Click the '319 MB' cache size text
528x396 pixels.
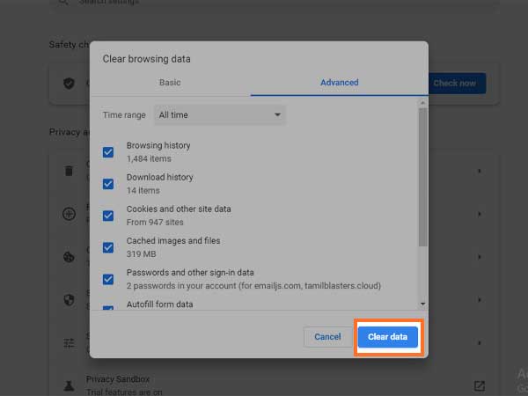[x=141, y=254]
